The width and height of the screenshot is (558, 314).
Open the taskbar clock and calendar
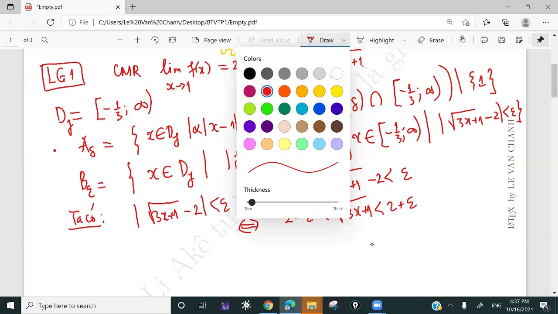[519, 305]
